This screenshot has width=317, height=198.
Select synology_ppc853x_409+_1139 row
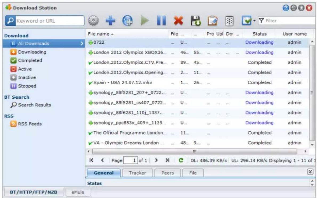[197, 123]
